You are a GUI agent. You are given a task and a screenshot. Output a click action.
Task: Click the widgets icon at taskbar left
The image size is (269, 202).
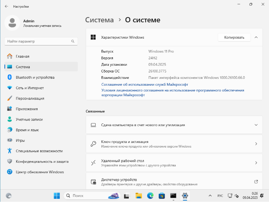[9, 196]
